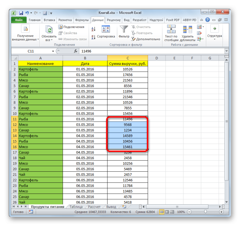Switch to sheet Вывод
This screenshot has height=226, width=240.
pyautogui.click(x=111, y=207)
